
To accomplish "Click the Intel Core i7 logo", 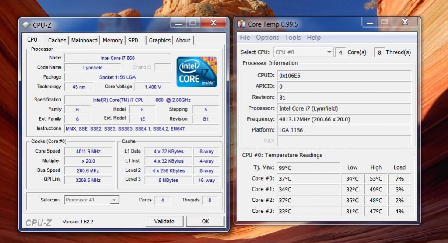I will 197,72.
